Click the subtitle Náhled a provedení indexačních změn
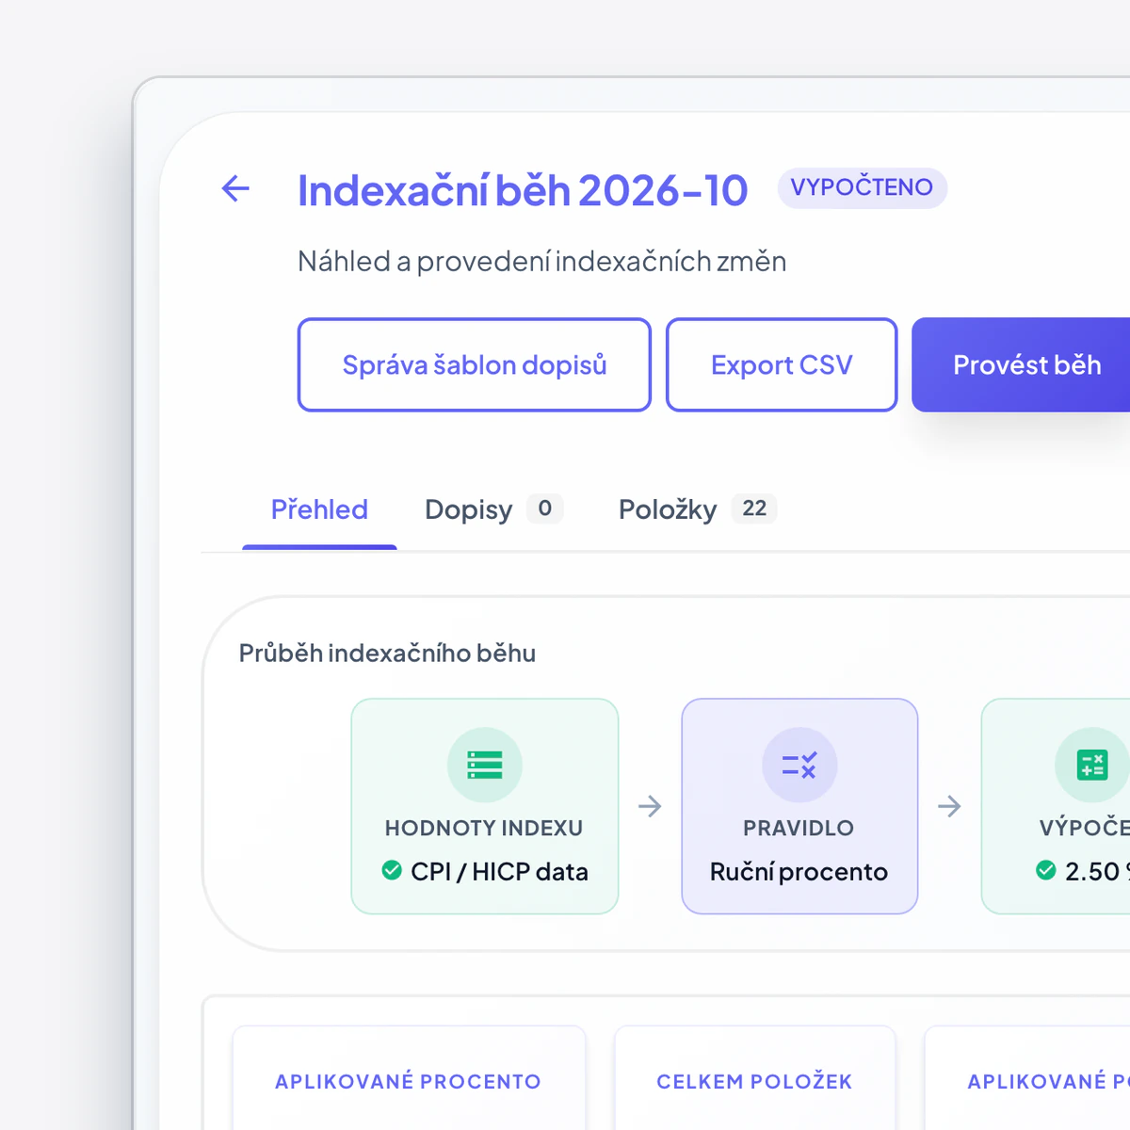1130x1130 pixels. (x=542, y=261)
